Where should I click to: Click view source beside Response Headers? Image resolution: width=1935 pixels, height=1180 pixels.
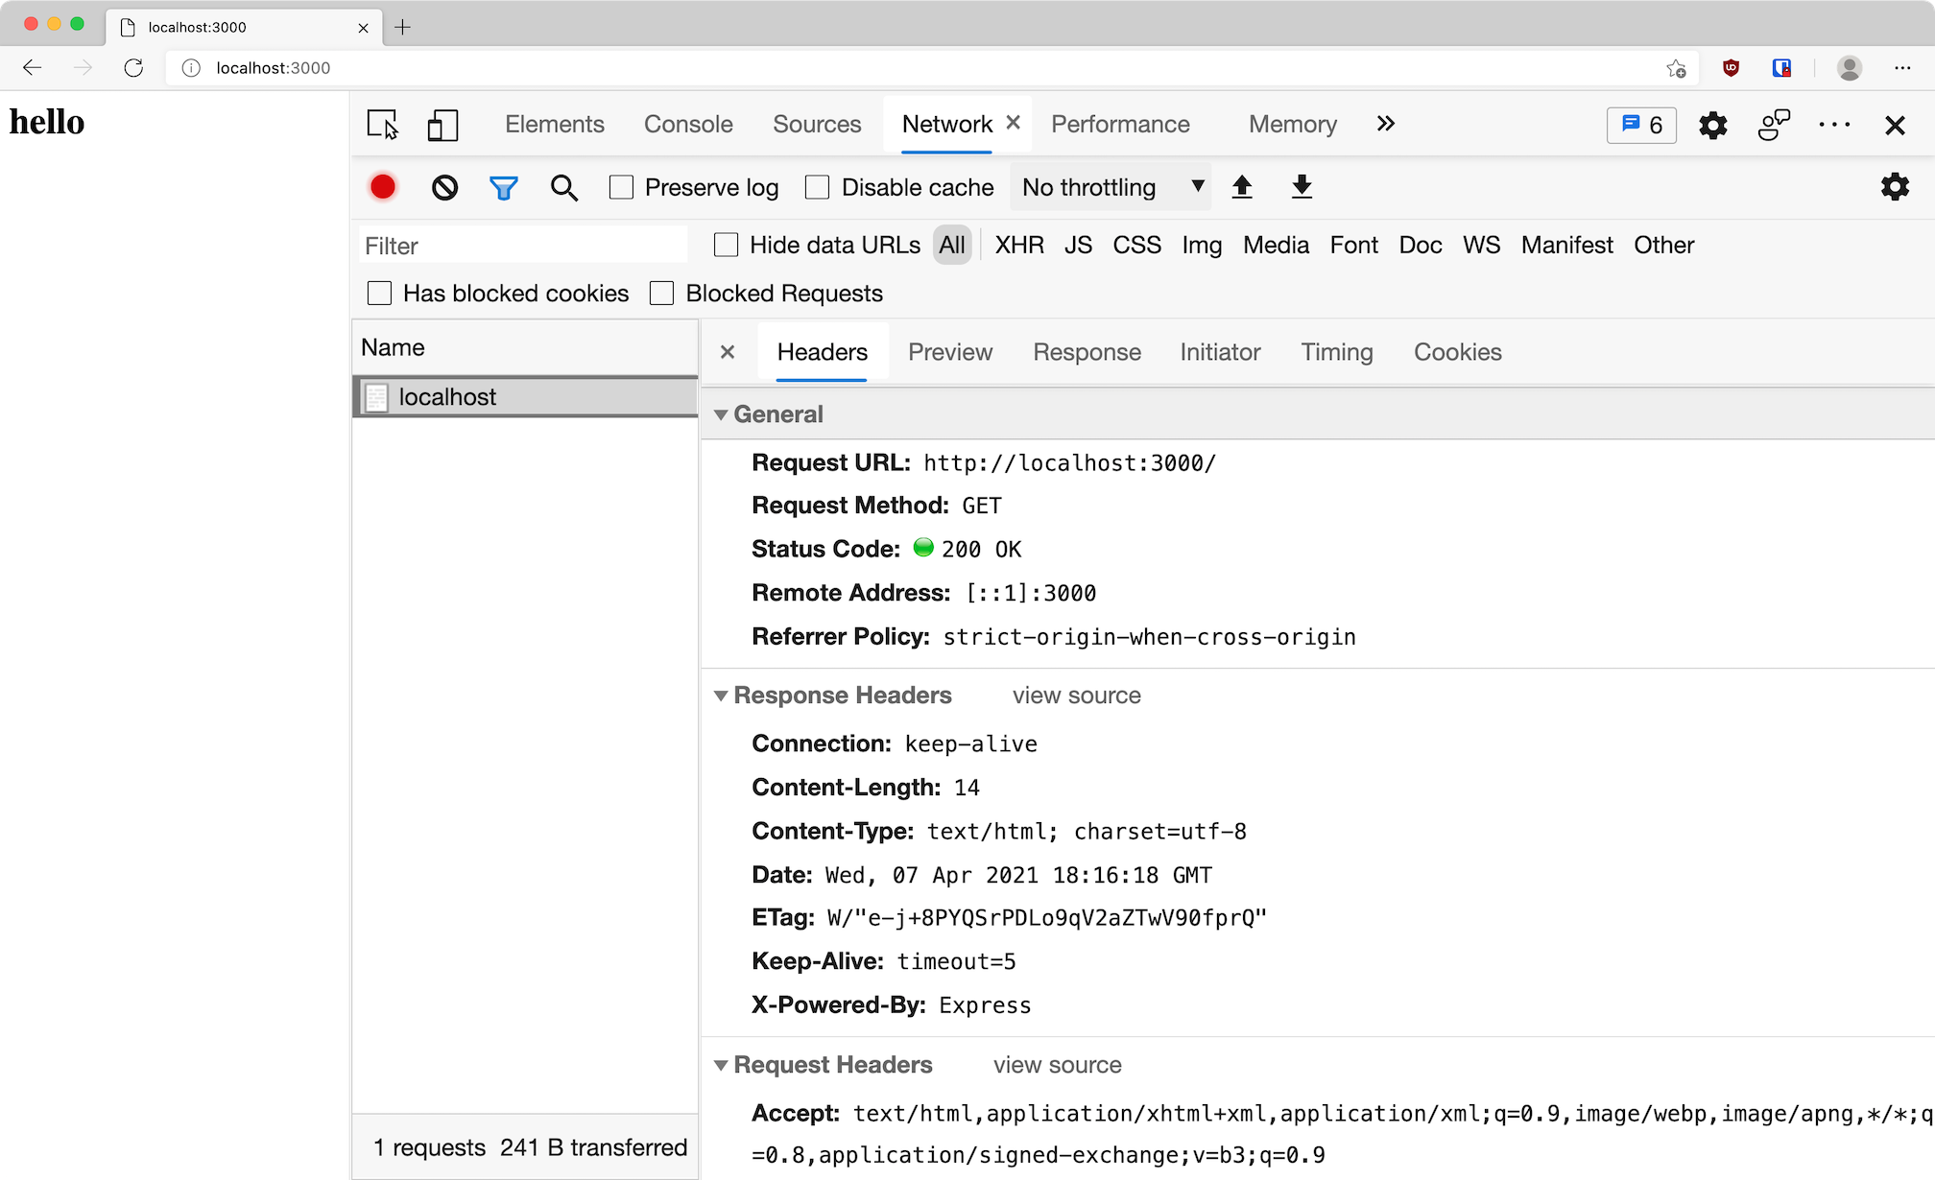pyautogui.click(x=1076, y=696)
